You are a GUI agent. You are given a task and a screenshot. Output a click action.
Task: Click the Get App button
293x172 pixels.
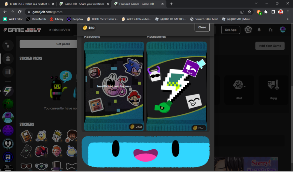(230, 30)
